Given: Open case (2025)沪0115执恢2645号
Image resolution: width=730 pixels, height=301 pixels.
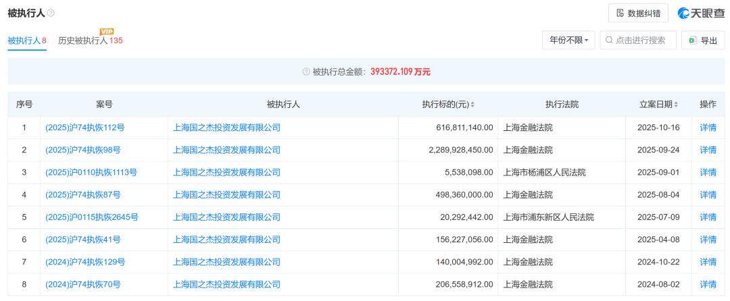Looking at the screenshot, I should [x=91, y=217].
